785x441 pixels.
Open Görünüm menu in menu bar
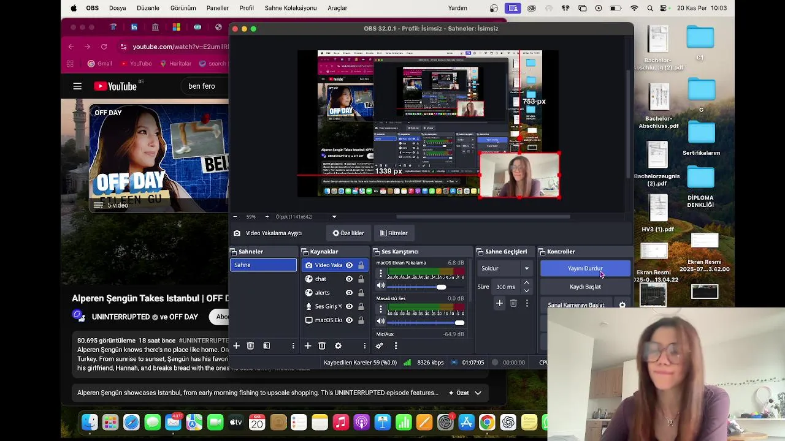183,8
